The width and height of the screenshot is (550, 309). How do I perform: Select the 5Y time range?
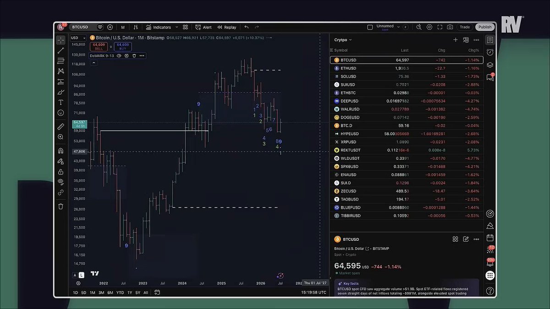[x=138, y=293]
